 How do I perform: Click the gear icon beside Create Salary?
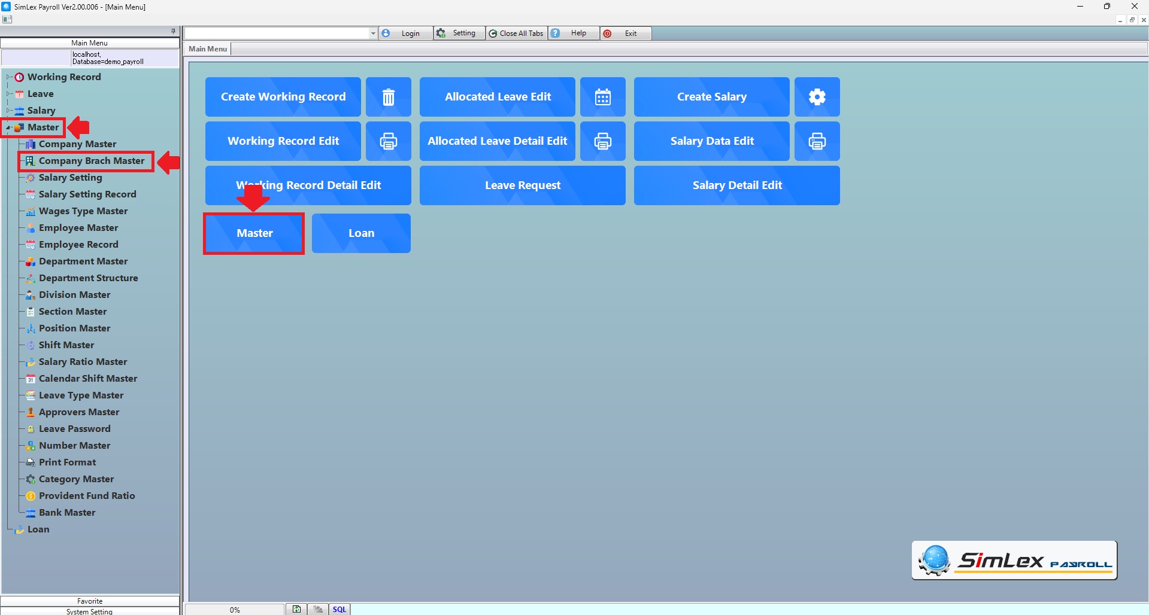[817, 97]
